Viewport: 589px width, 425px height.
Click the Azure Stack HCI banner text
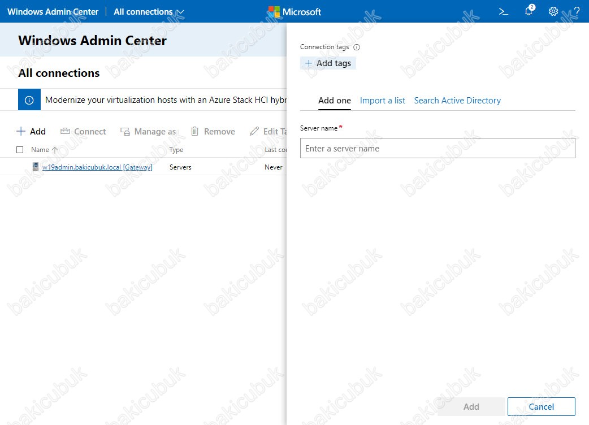click(x=166, y=100)
